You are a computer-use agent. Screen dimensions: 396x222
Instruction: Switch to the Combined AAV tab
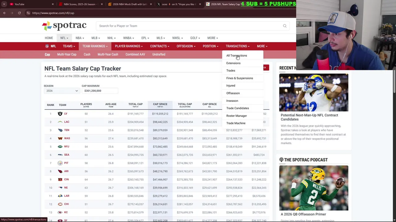[135, 55]
